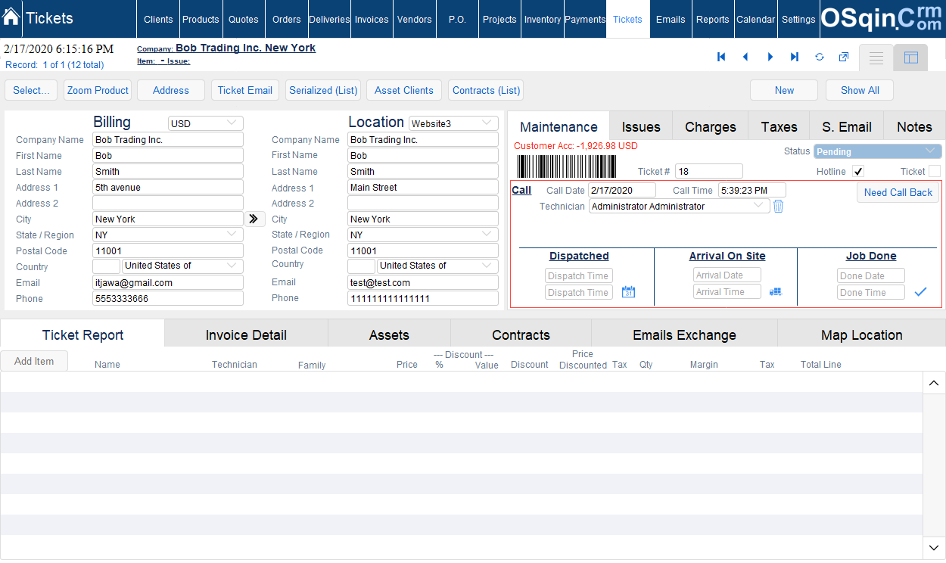This screenshot has width=946, height=563.
Task: Uncheck the Hotline checkbox
Action: 858,171
